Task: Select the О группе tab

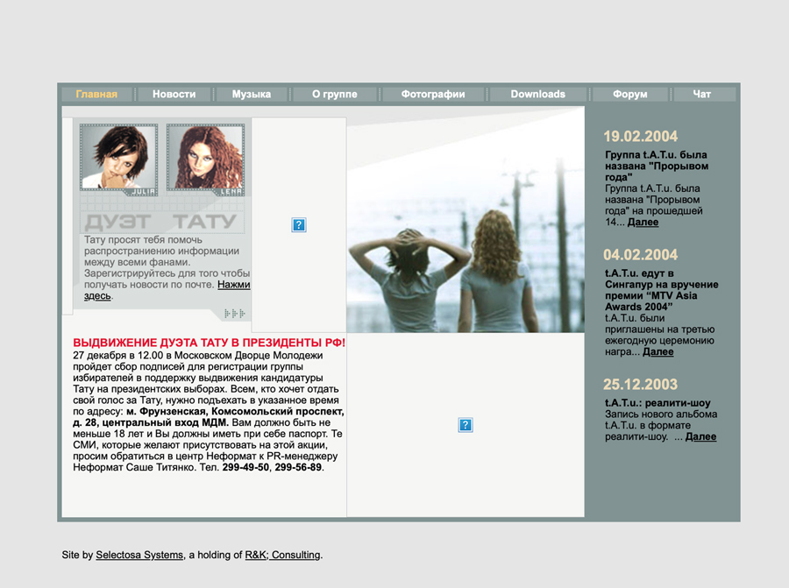Action: pos(335,94)
